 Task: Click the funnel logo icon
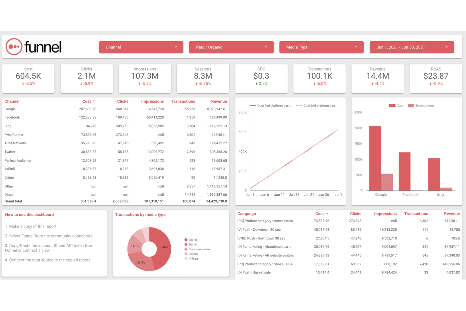click(14, 47)
